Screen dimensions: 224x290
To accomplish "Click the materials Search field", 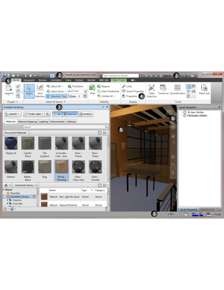I will 66,127.
